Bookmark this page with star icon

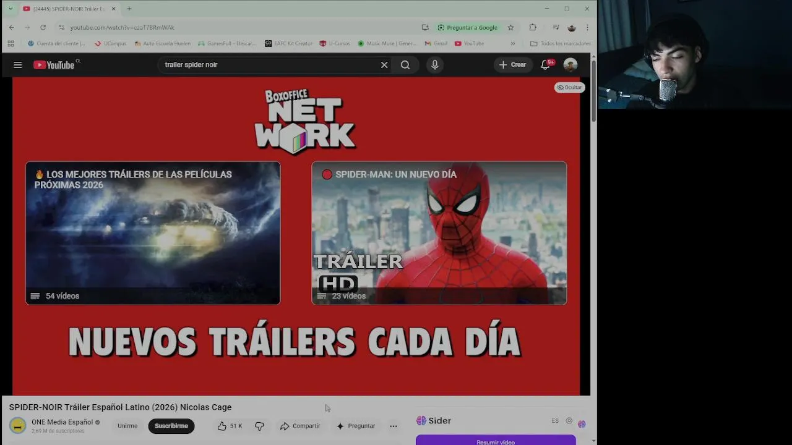coord(510,27)
